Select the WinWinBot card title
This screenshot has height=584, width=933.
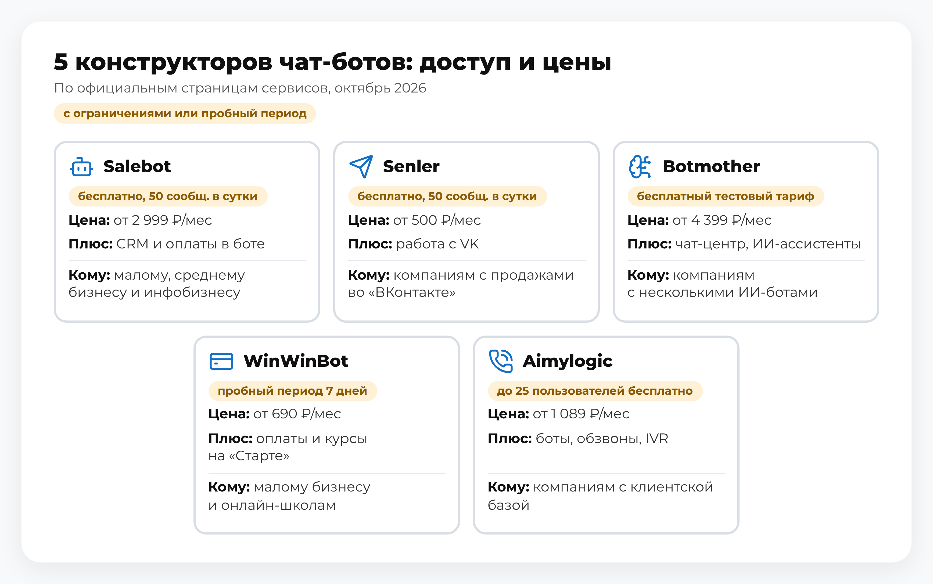coord(296,361)
